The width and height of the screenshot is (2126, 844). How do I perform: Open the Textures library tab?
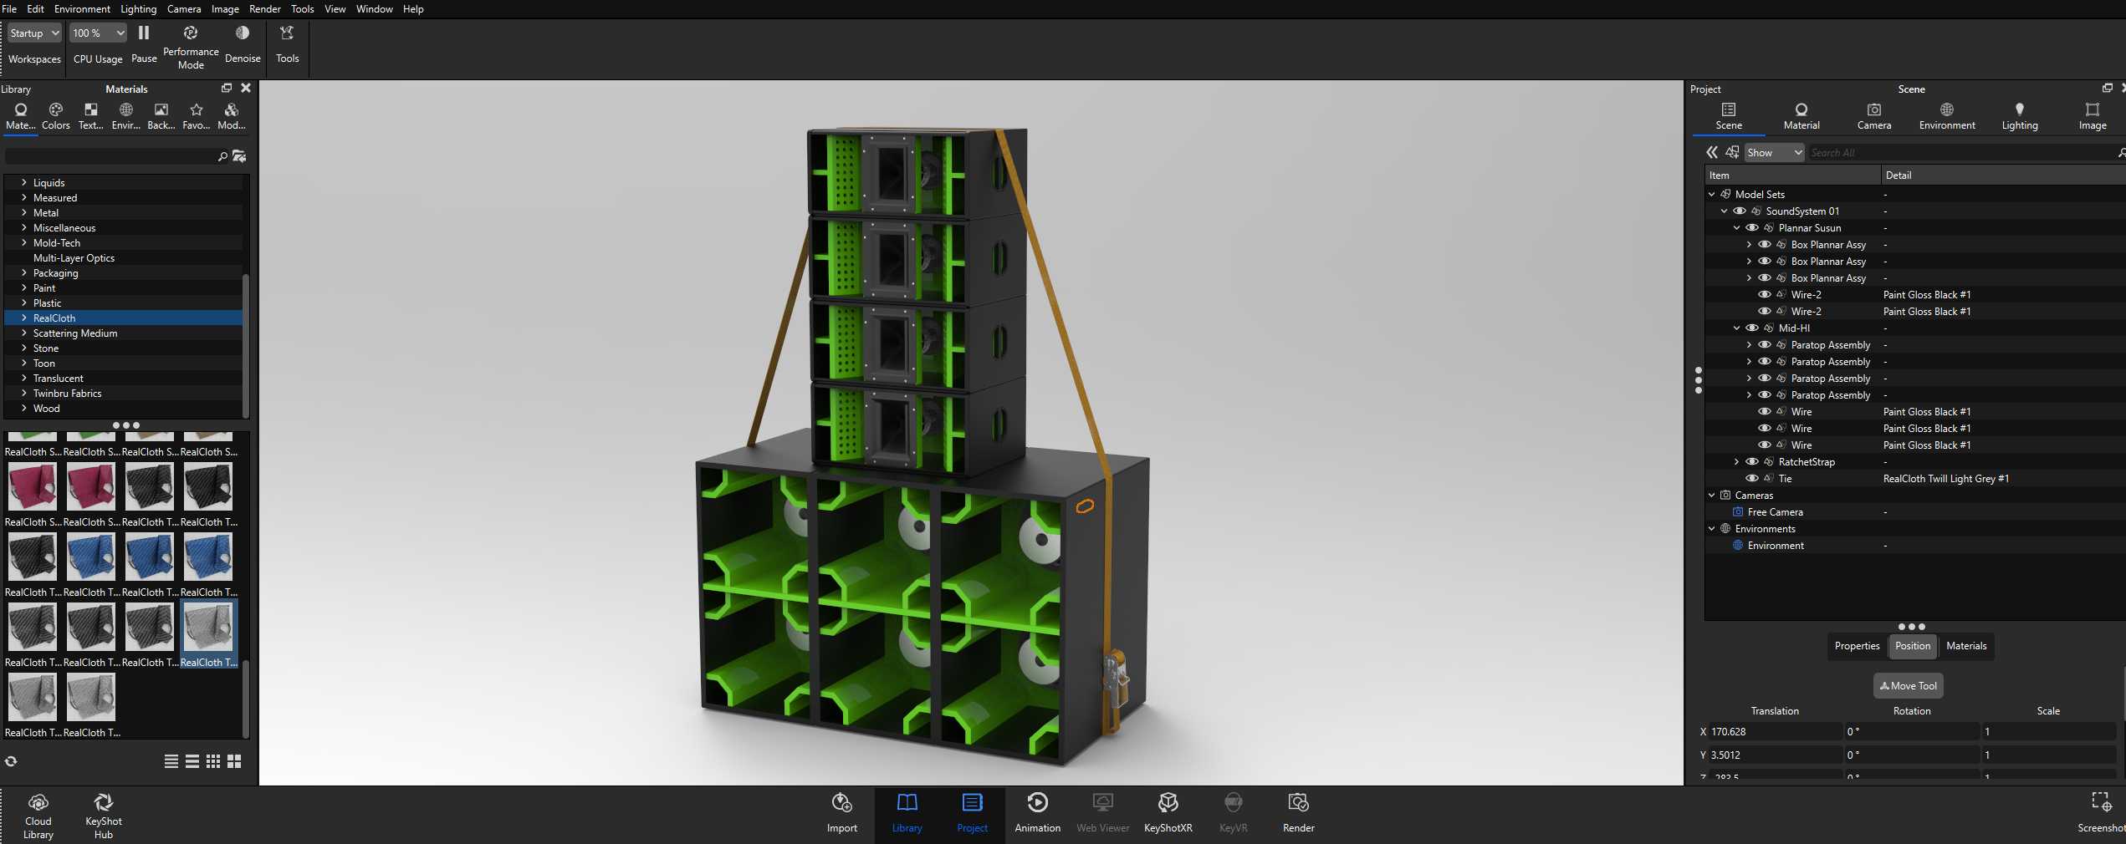coord(91,116)
